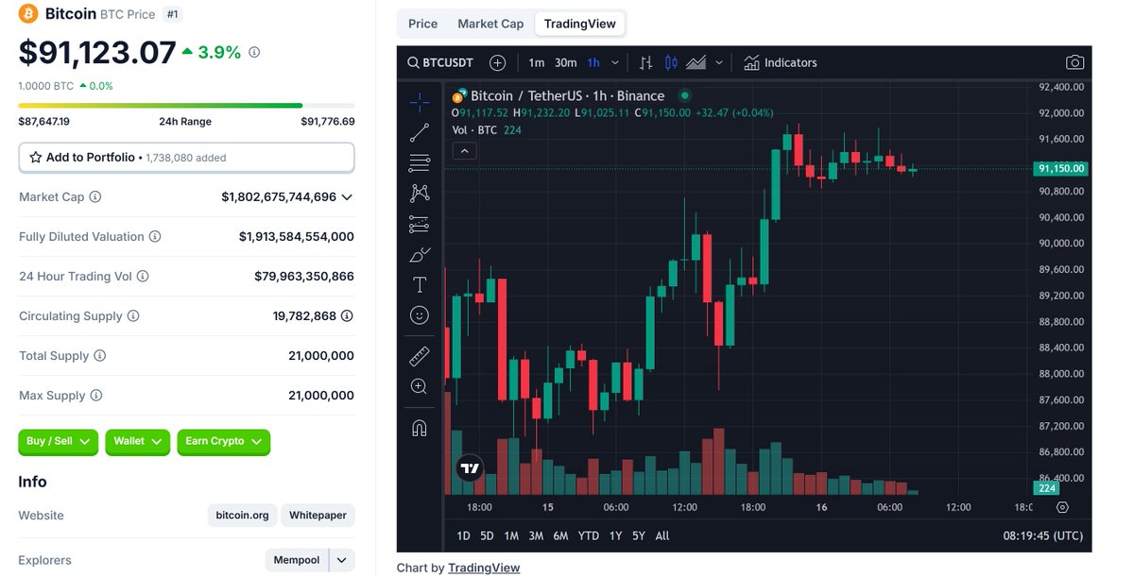Select the ruler measure tool
The width and height of the screenshot is (1134, 577).
pyautogui.click(x=420, y=356)
